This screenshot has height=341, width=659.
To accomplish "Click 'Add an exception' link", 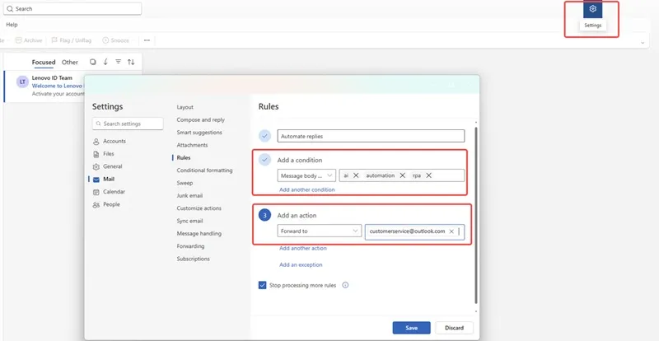I will coord(301,265).
